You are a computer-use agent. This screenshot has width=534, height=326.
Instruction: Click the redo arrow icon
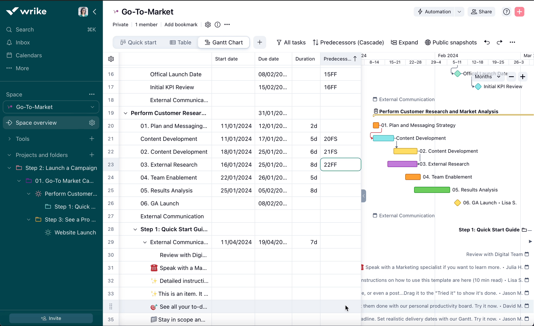500,42
